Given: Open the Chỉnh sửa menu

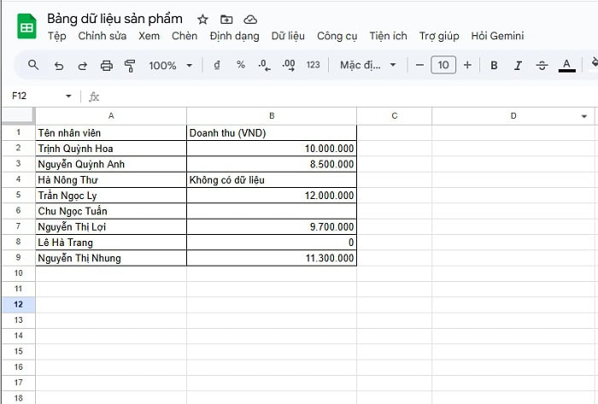Looking at the screenshot, I should 103,36.
